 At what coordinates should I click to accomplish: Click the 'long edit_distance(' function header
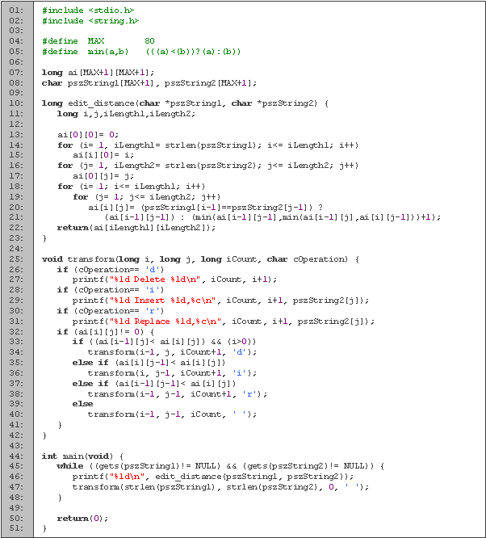click(x=185, y=103)
